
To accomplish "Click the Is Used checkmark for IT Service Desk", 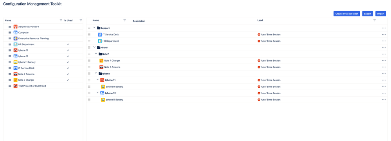I will (x=68, y=68).
